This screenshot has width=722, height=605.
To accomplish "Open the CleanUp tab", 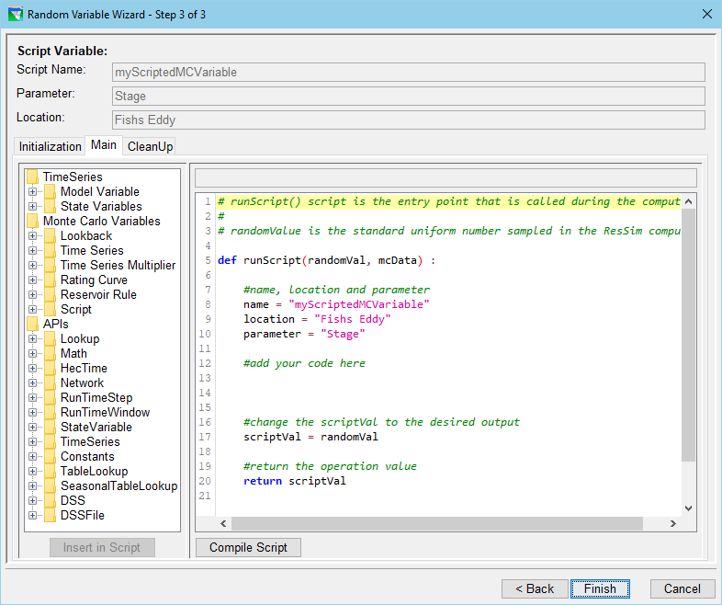I will click(x=150, y=146).
